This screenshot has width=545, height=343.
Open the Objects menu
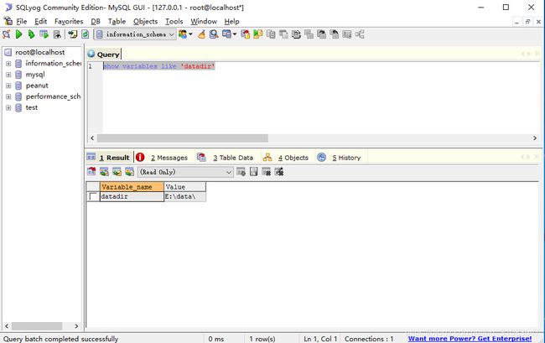point(145,22)
